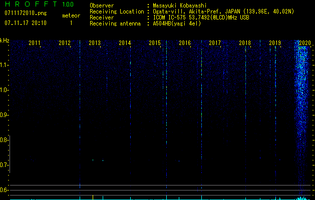Click the gray vertical range bar beside 0.8 kHz
315x200 pixels.
pos(10,154)
